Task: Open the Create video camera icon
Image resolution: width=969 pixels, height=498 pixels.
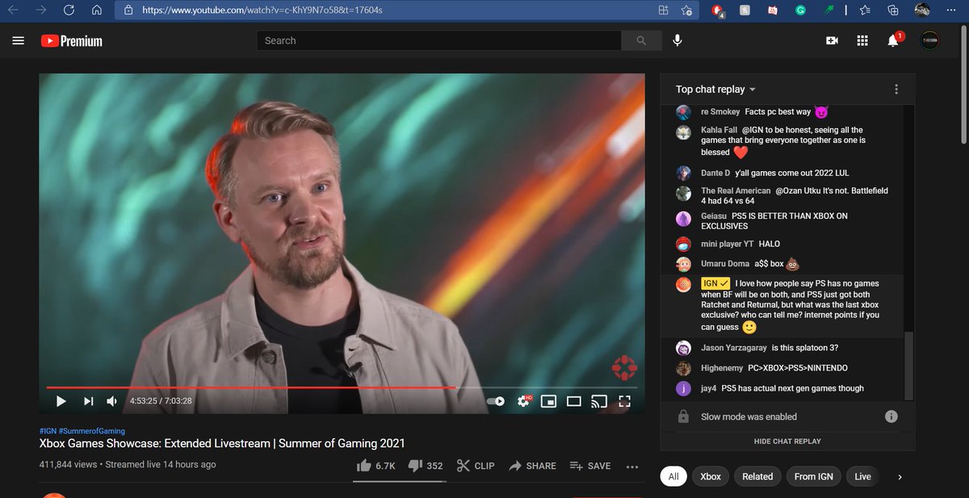Action: click(832, 40)
